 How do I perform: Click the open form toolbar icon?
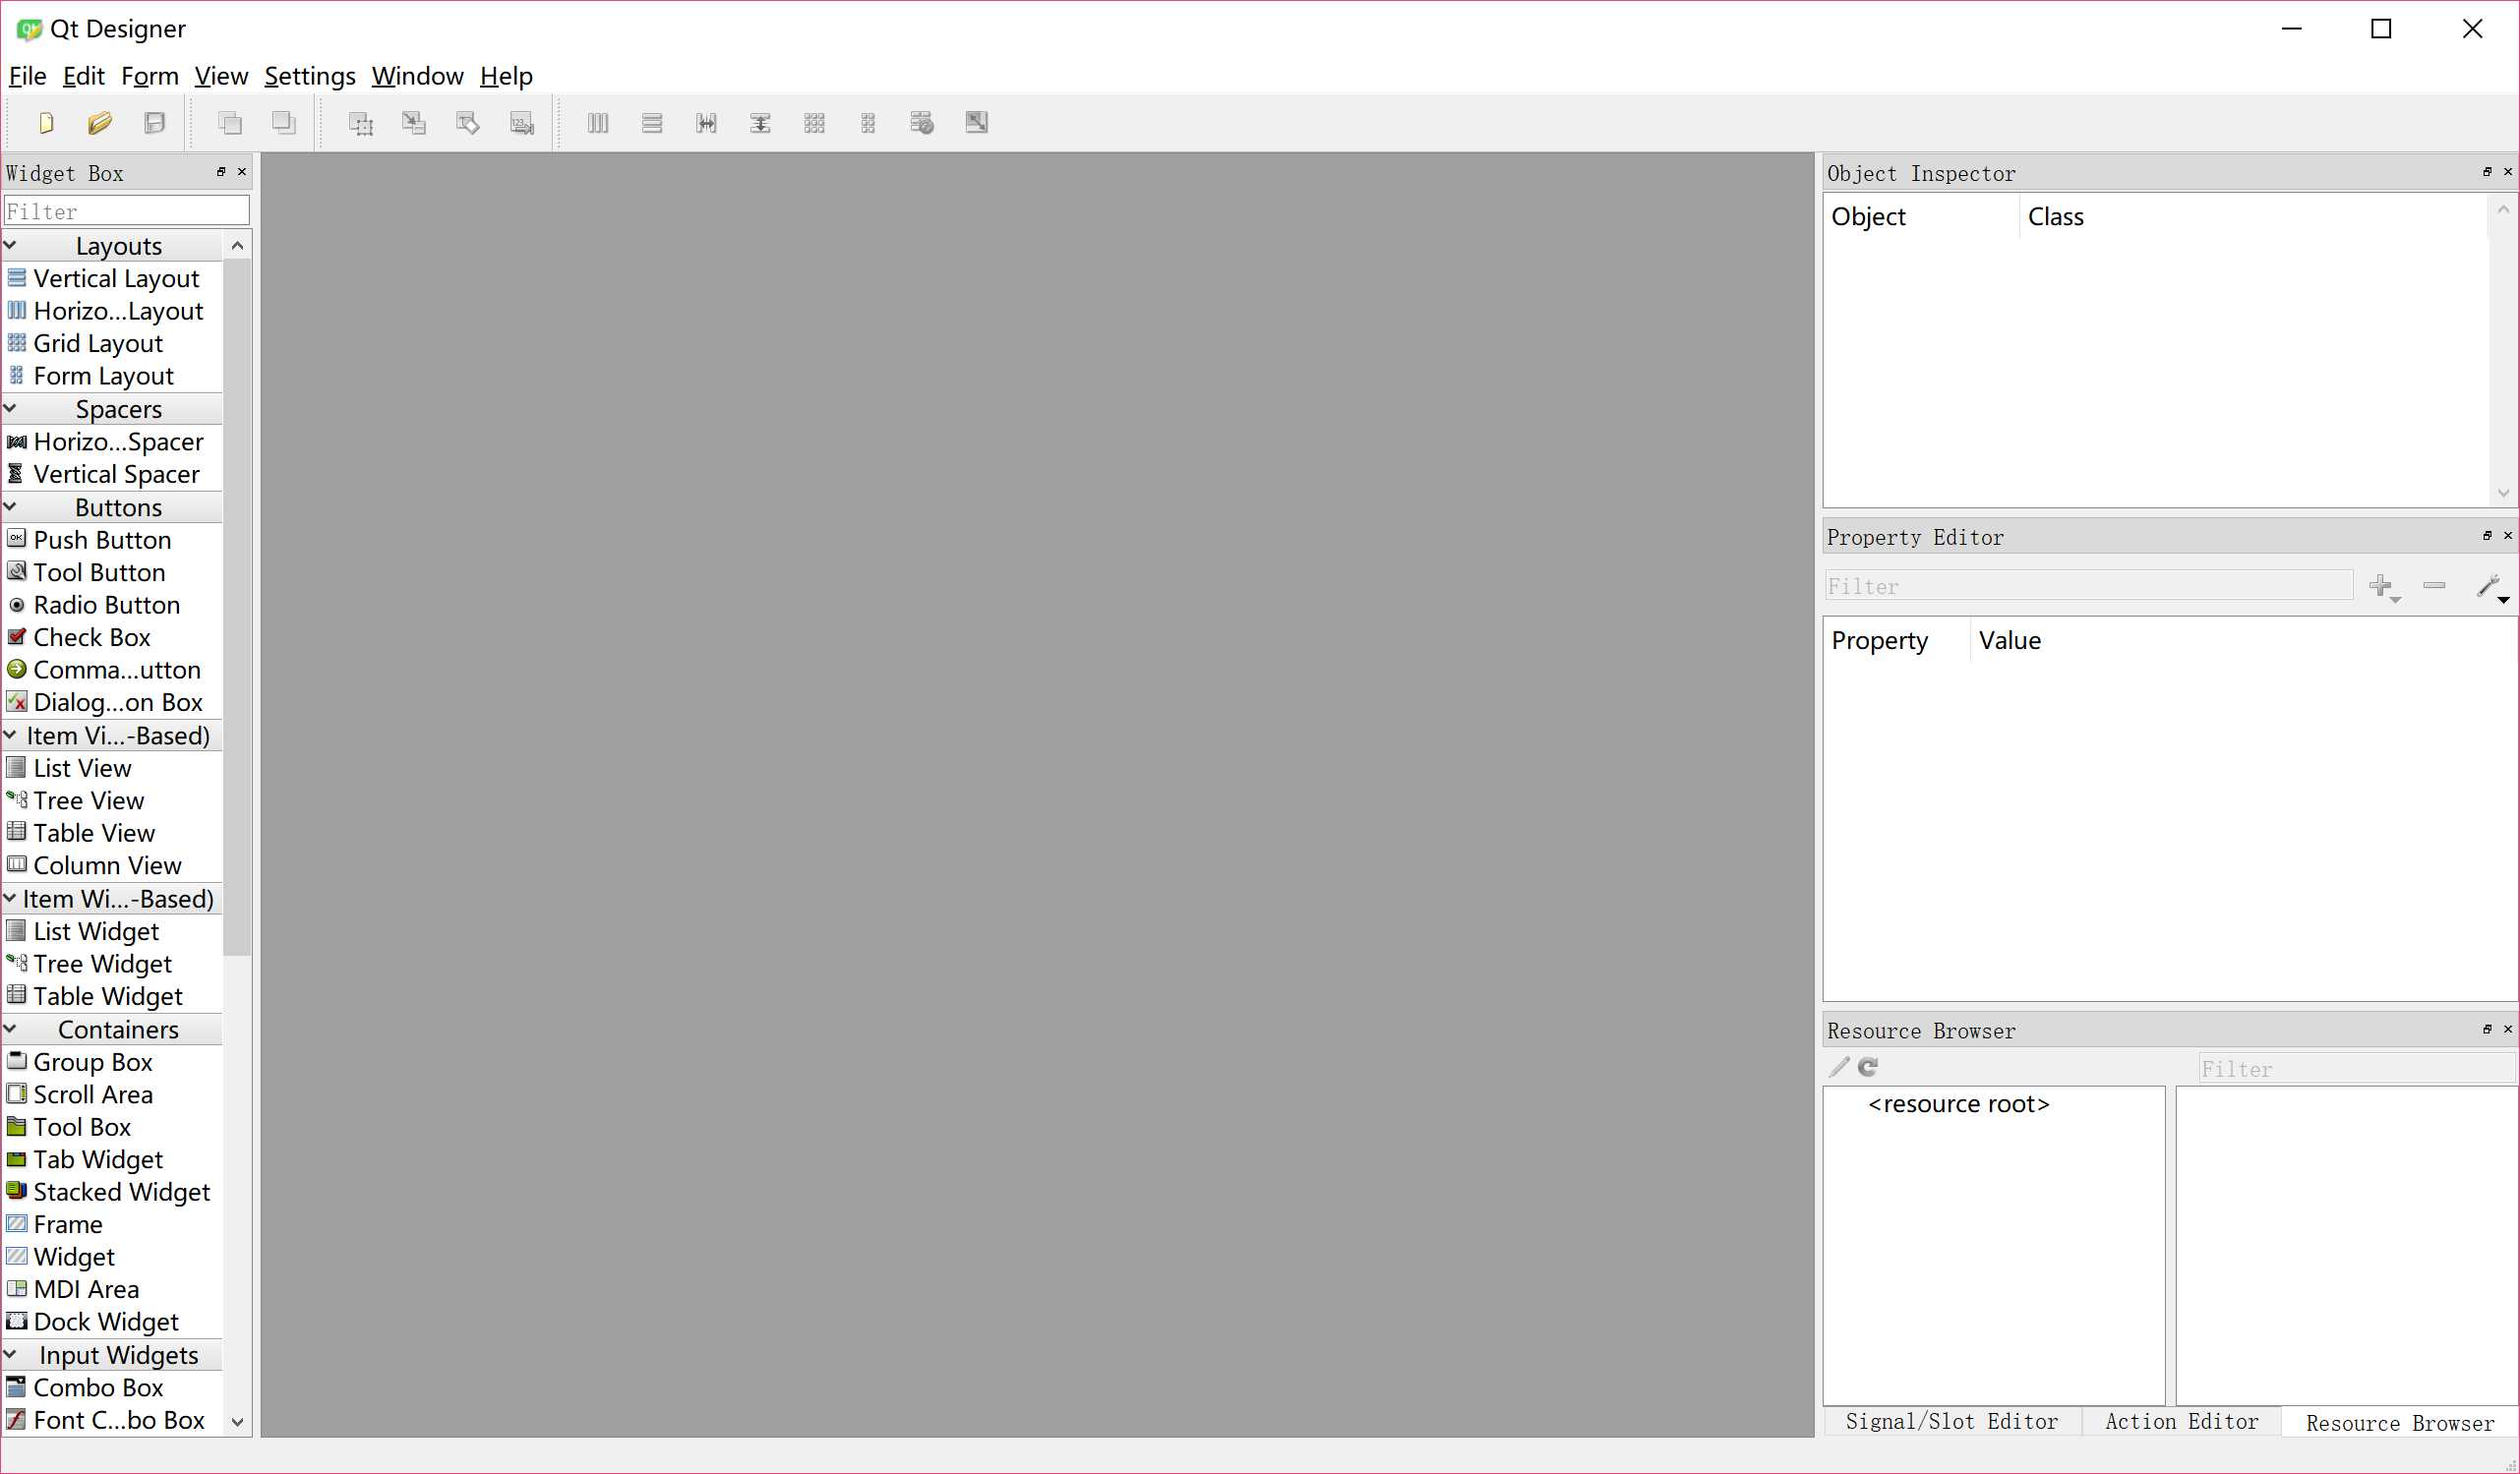coord(100,123)
